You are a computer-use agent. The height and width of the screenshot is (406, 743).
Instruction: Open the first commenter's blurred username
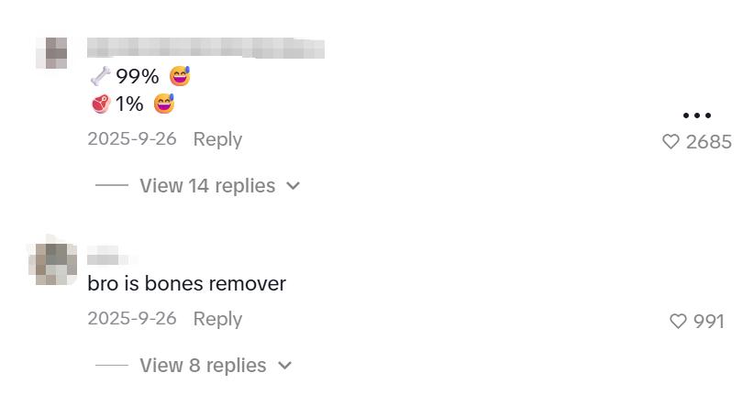coord(205,49)
